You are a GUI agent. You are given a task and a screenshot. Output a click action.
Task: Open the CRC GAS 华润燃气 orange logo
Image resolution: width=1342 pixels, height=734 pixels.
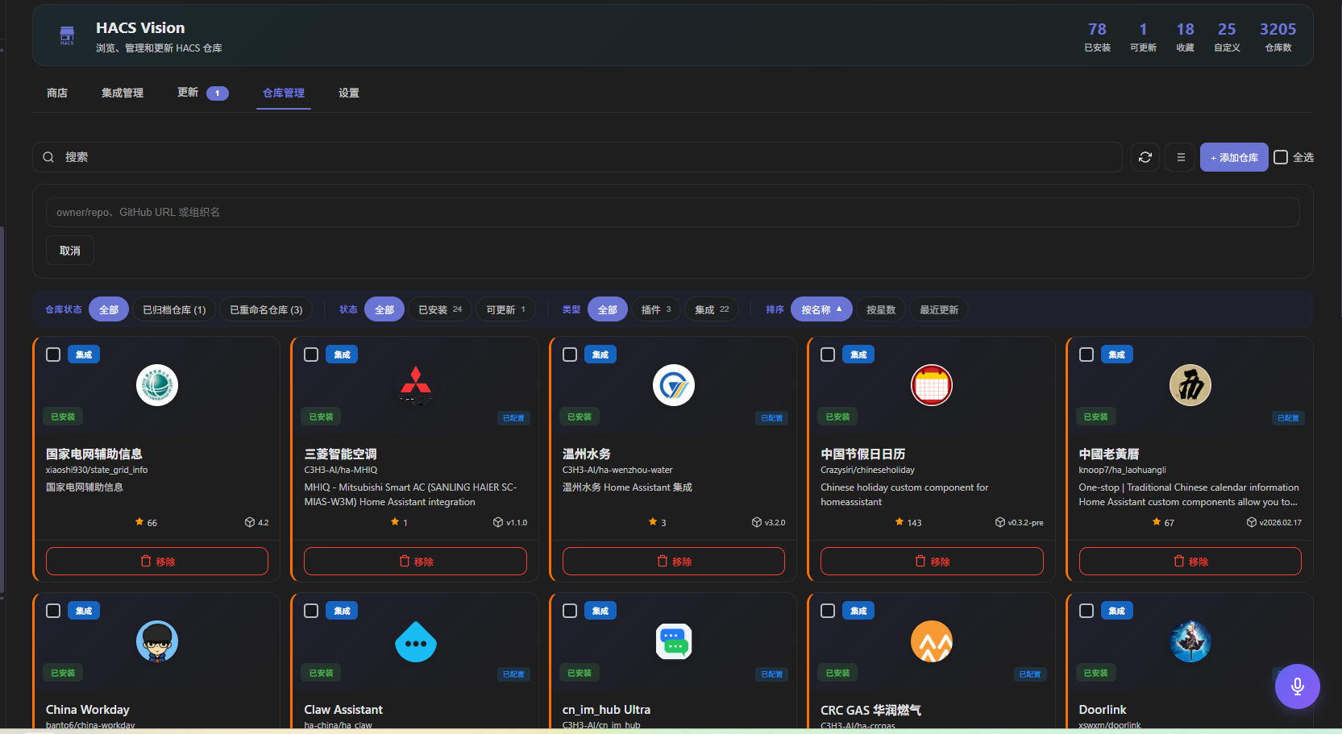[x=932, y=641]
